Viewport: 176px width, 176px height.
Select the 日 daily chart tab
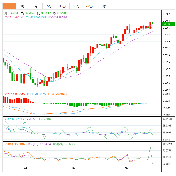coord(9,6)
